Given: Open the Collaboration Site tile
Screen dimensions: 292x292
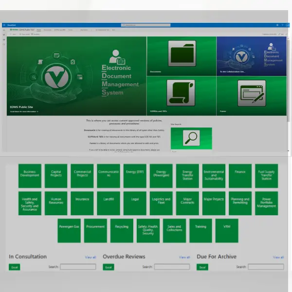Looking at the screenshot, I should coord(251,56).
